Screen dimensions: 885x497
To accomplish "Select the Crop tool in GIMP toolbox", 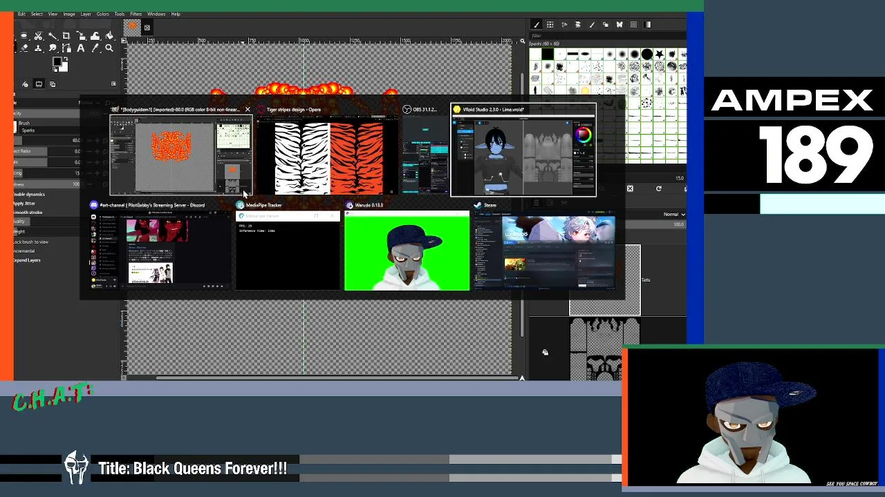I will [x=66, y=36].
